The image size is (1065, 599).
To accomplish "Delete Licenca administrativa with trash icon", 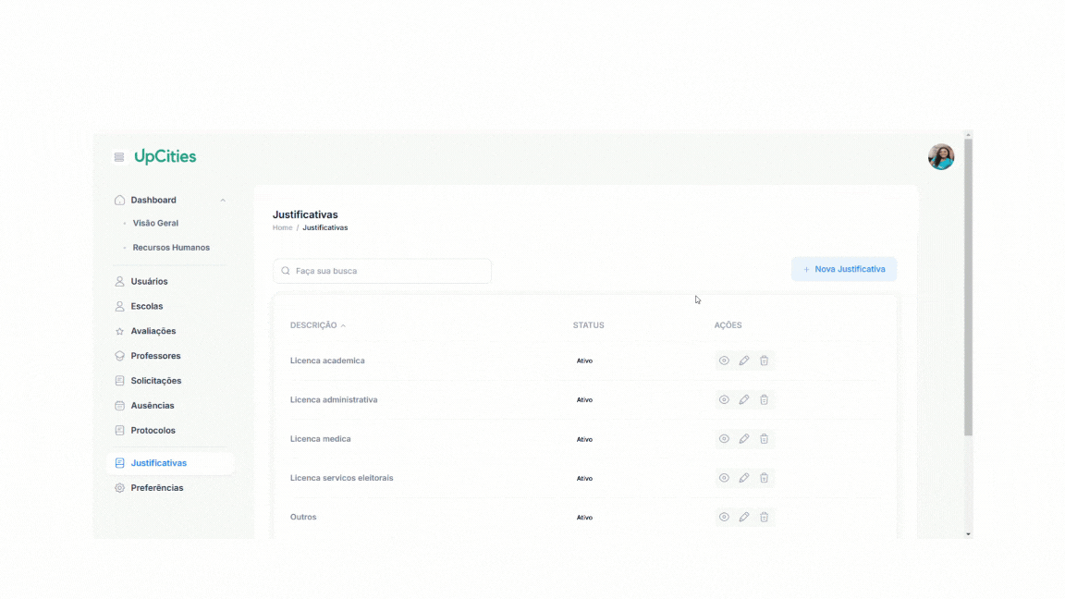I will [765, 400].
